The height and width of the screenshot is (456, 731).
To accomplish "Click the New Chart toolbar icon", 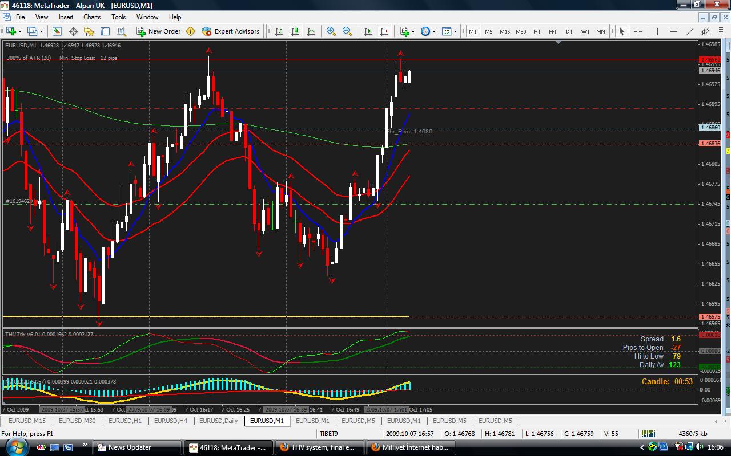I will (x=11, y=31).
